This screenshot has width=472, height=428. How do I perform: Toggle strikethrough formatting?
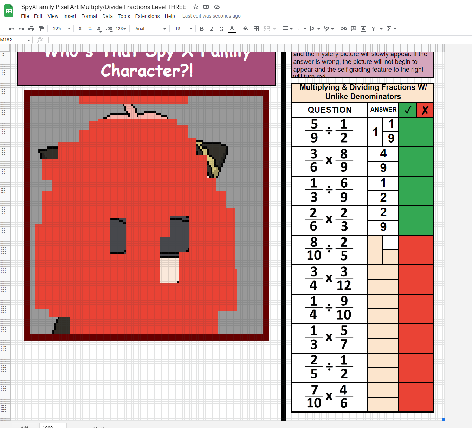(222, 29)
